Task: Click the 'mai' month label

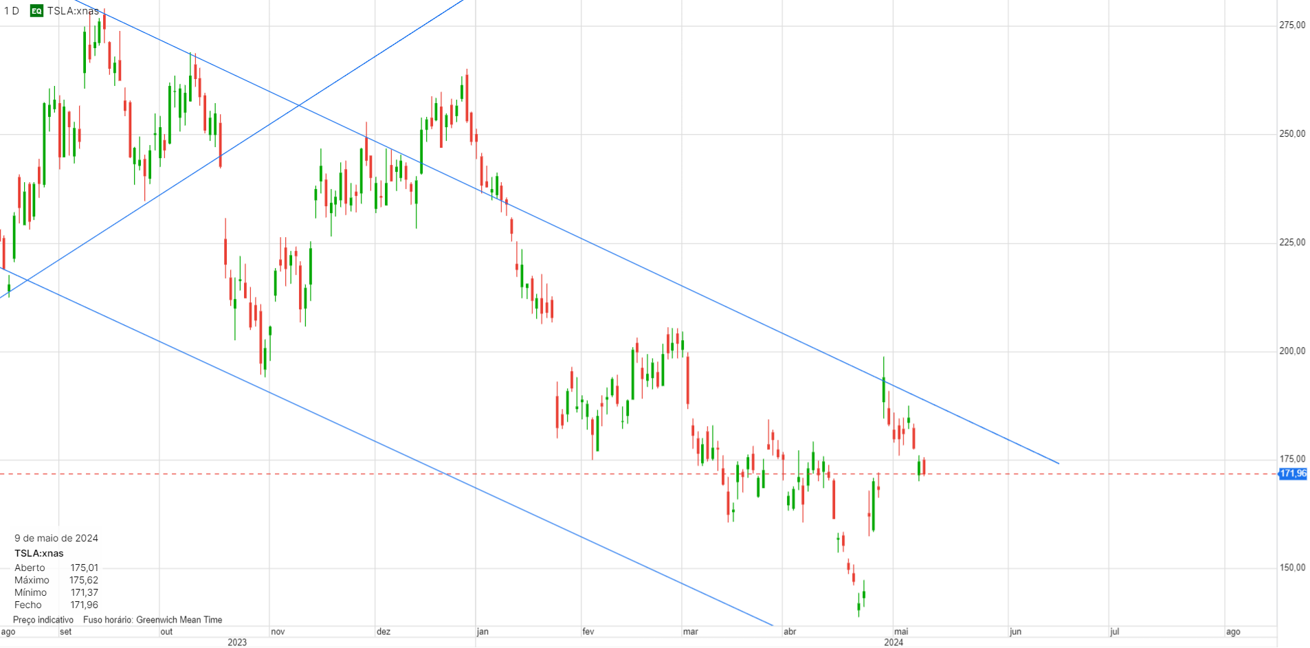Action: coord(901,632)
